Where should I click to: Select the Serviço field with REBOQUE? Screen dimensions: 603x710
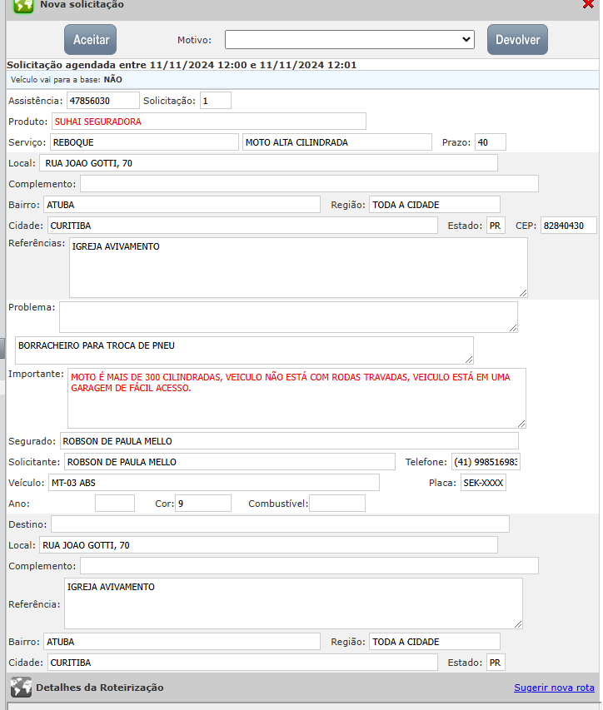[144, 142]
